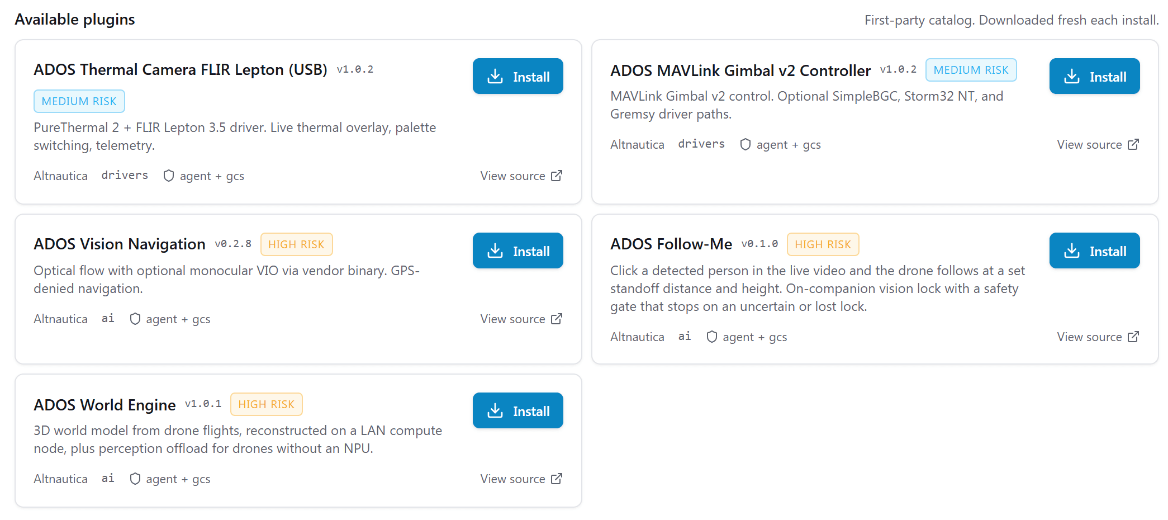
Task: Open View source for Follow-Me plugin
Action: (x=1098, y=337)
